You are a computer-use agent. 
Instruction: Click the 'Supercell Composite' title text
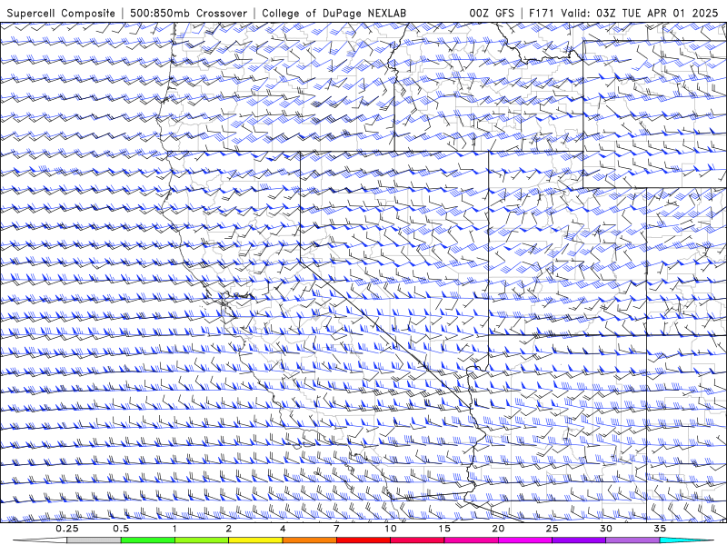pyautogui.click(x=61, y=13)
